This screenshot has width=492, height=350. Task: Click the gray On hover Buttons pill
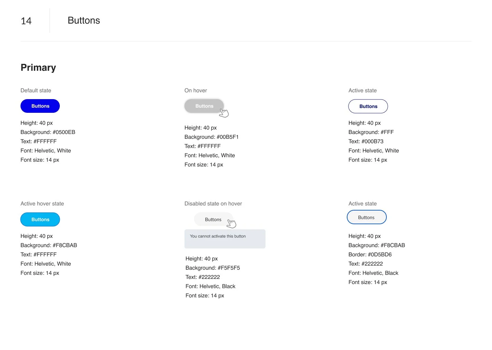204,106
